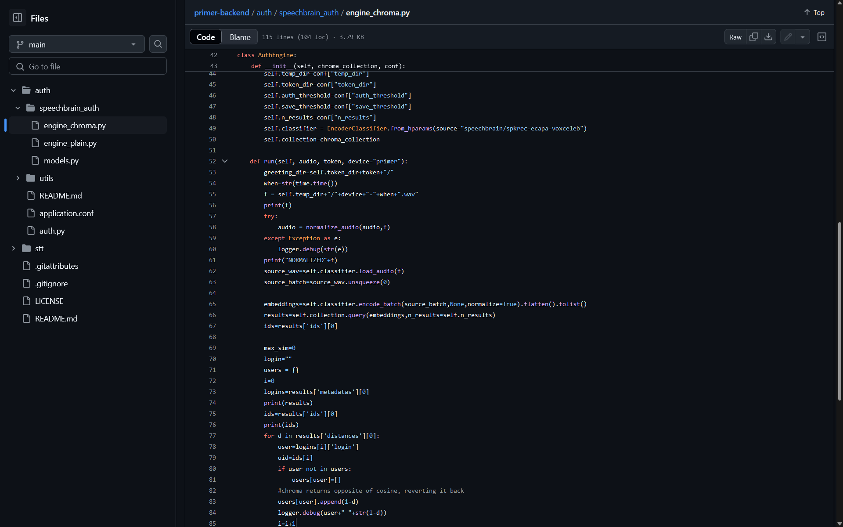
Task: Open the main branch dropdown
Action: [76, 44]
